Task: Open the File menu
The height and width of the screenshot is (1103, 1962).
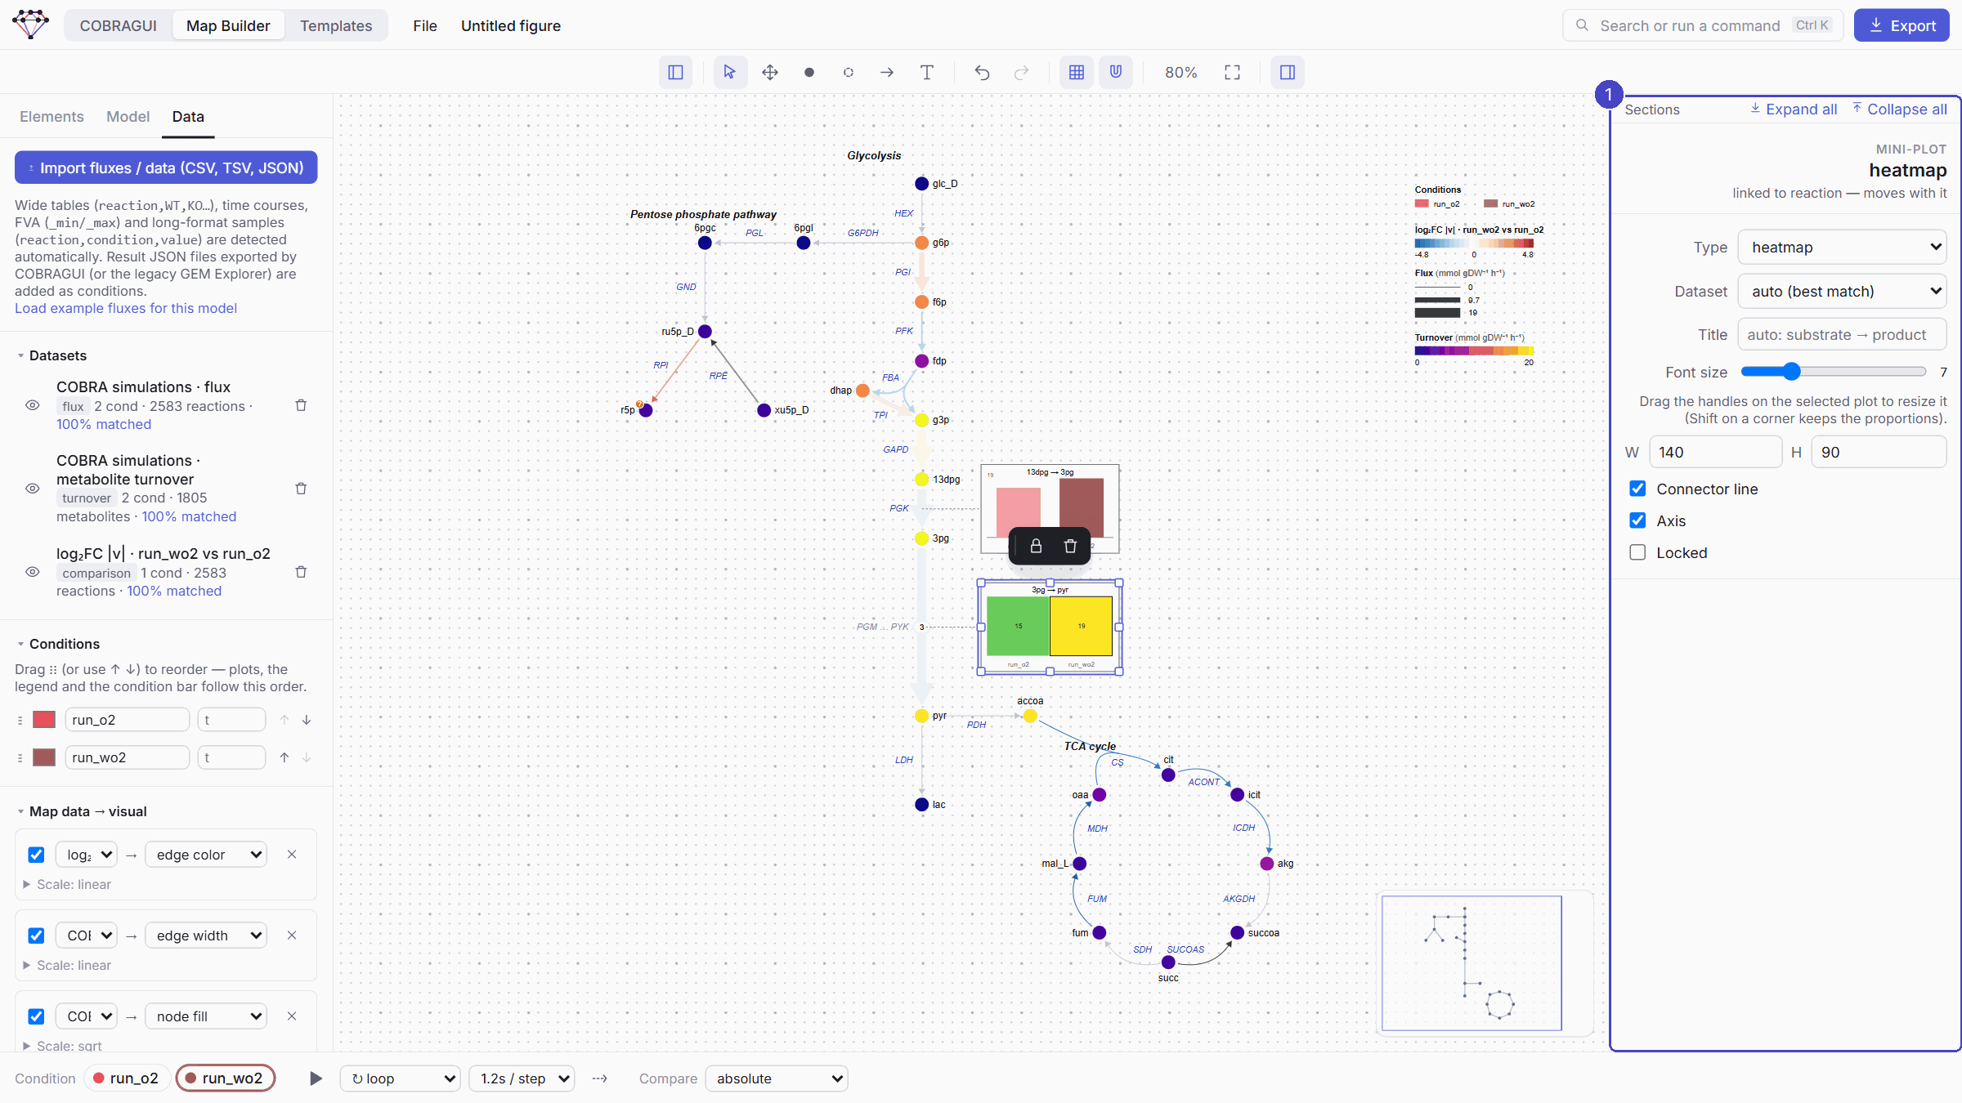Action: coord(425,25)
